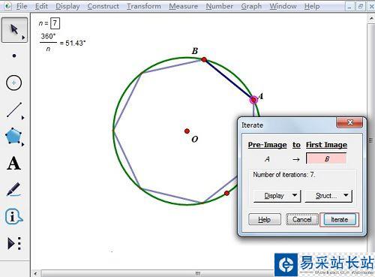Select the Point tool
375x277 pixels.
14,56
